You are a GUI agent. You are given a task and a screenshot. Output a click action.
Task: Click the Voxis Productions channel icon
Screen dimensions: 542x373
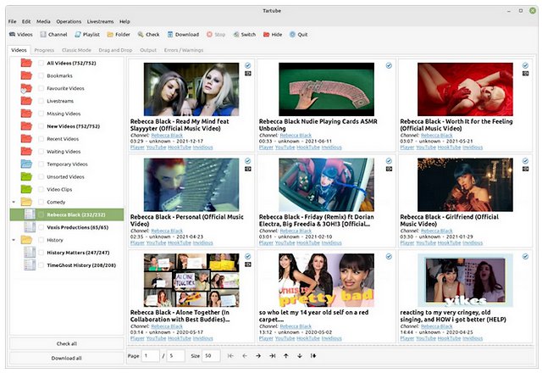coord(30,227)
